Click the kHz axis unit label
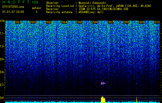This screenshot has width=162, height=103. point(2,21)
